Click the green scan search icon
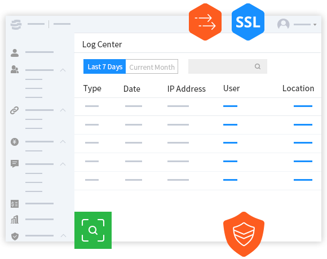The width and height of the screenshot is (327, 259). (93, 230)
